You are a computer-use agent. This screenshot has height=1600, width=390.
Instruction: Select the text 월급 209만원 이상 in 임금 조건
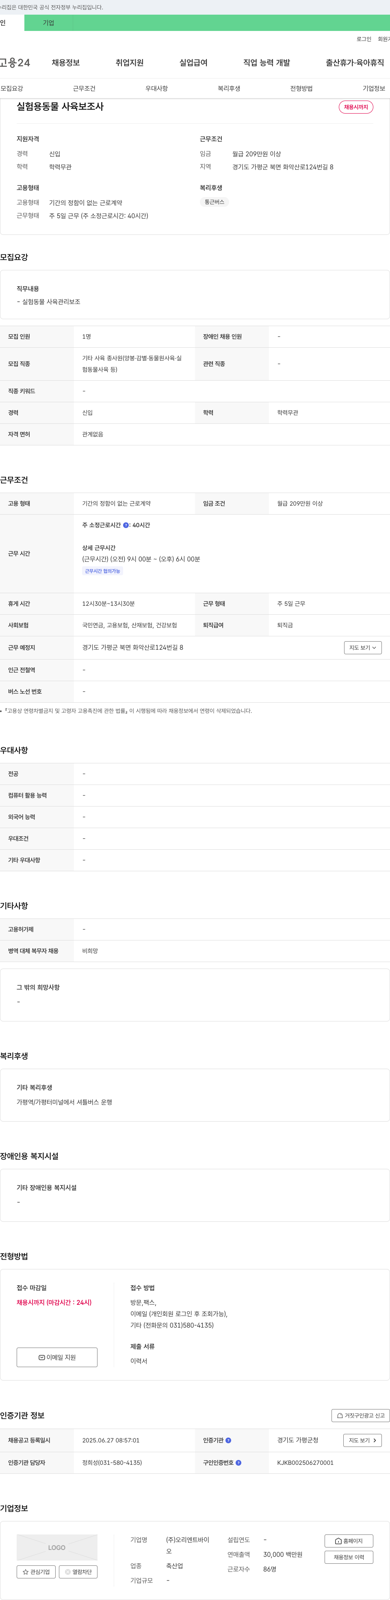point(300,504)
